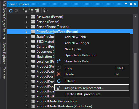Select the ProductModel (Production) table

57,101
